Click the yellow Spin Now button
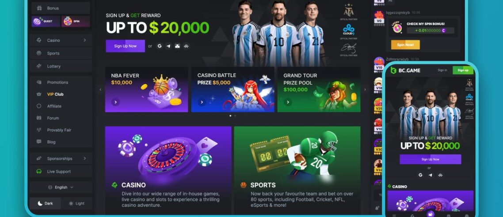The width and height of the screenshot is (503, 217). pos(405,45)
